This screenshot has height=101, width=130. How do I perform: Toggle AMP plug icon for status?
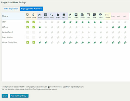click(x=101, y=22)
